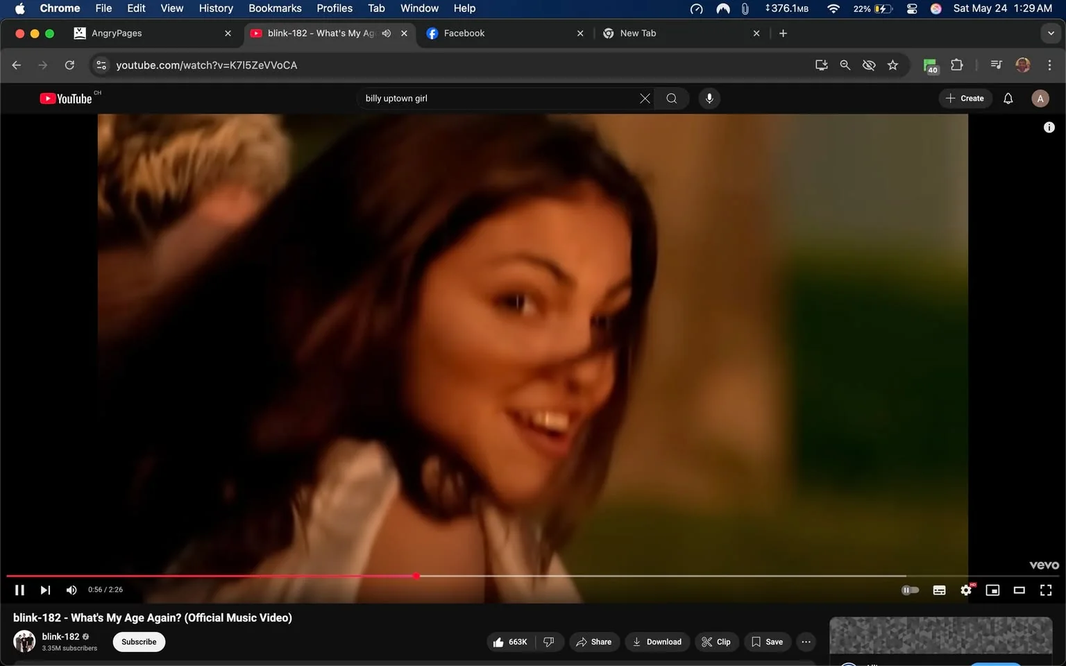This screenshot has width=1066, height=666.
Task: Mute the video volume speaker icon
Action: coord(71,590)
